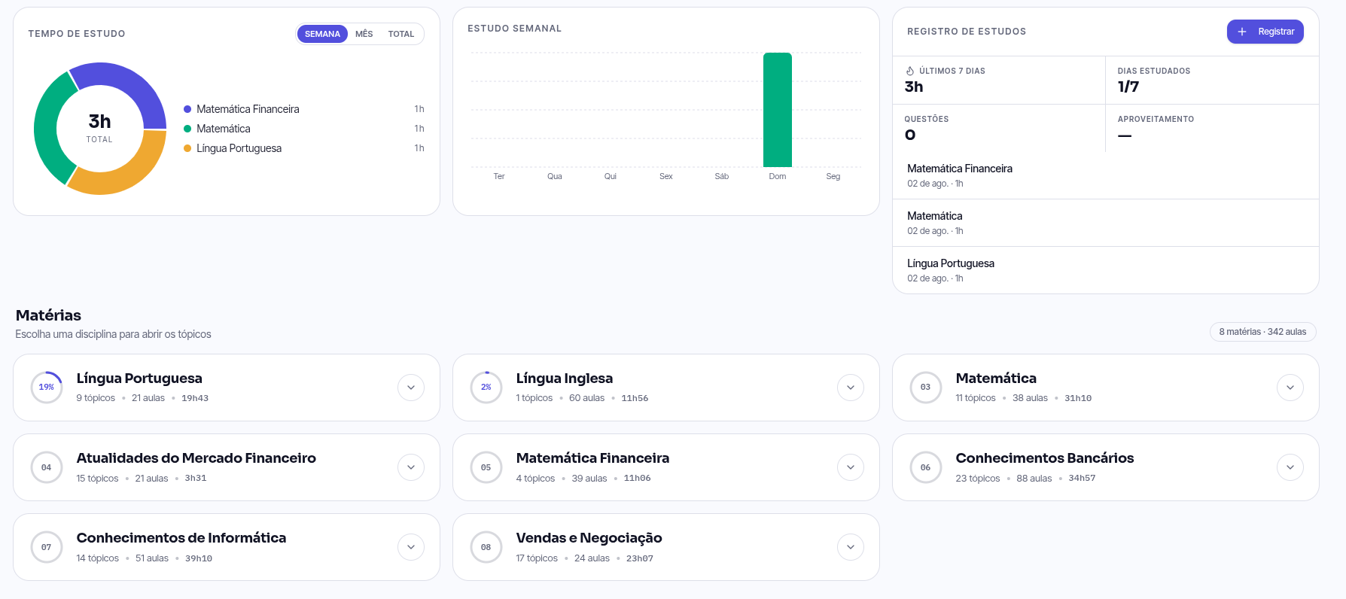Expand the Vendas e Negociação card

tap(851, 547)
